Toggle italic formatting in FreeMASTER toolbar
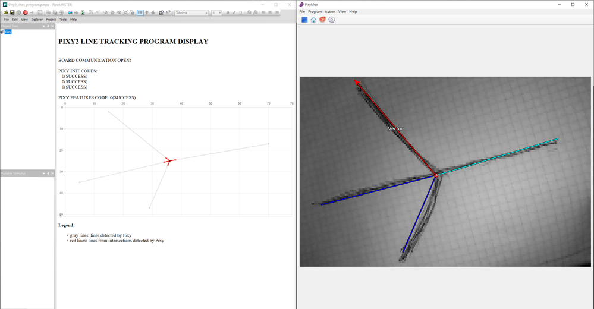This screenshot has height=309, width=594. [x=234, y=12]
